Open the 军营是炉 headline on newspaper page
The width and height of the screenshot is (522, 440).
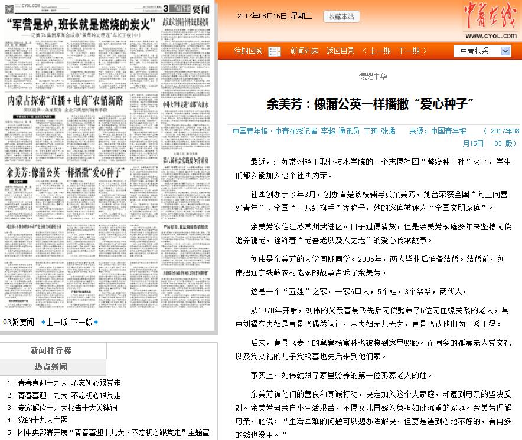tap(81, 24)
